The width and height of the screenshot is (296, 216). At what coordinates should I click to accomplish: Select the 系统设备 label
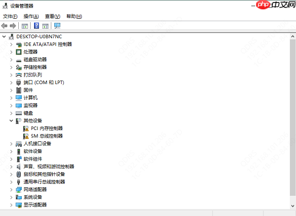tap(33, 197)
